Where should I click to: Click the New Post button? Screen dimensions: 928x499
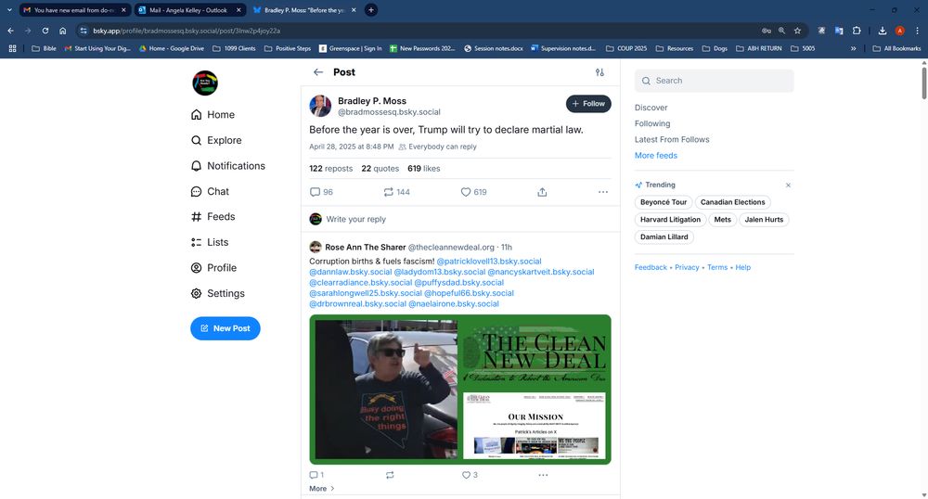(226, 328)
